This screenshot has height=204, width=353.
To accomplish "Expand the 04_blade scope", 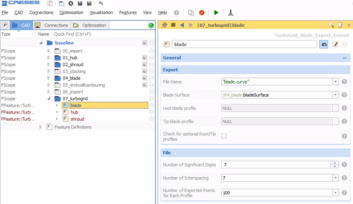I will coord(48,78).
